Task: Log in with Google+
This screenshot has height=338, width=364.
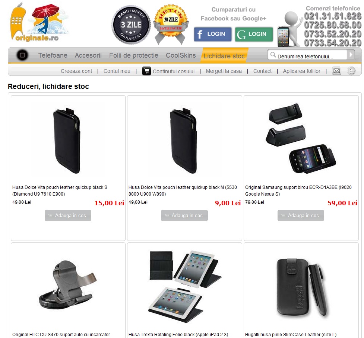Action: 254,34
